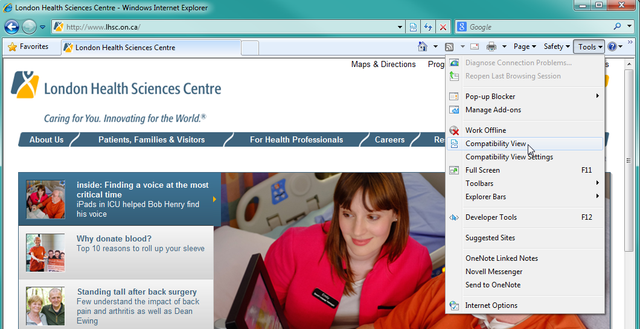Click the RSS Feeds icon
Viewport: 640px width, 329px height.
coord(449,47)
